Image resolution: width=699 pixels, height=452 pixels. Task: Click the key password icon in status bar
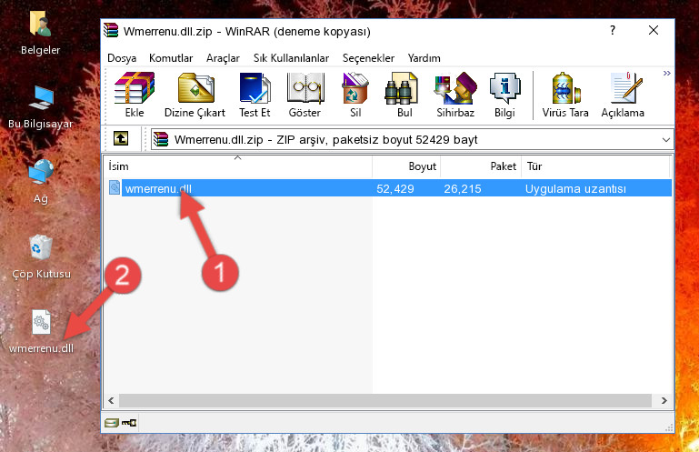[x=129, y=423]
